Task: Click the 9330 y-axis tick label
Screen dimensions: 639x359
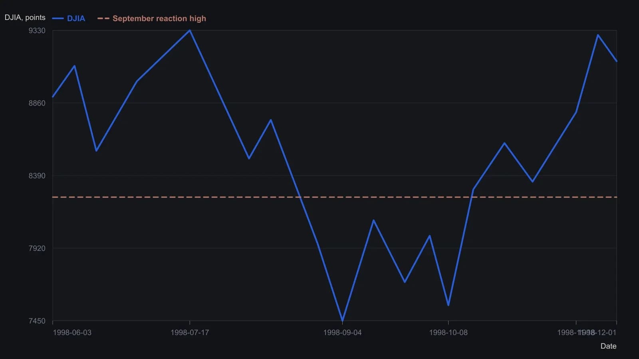Action: tap(37, 31)
